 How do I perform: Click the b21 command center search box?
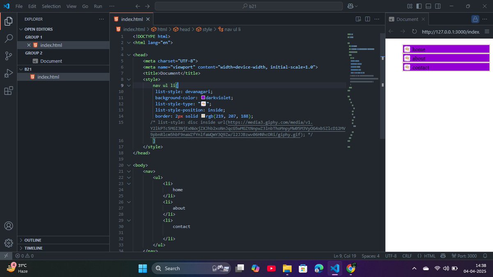pyautogui.click(x=249, y=6)
